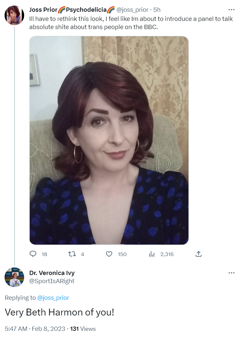Open Joss Prior profile avatar
This screenshot has width=240, height=339.
pos(14,15)
